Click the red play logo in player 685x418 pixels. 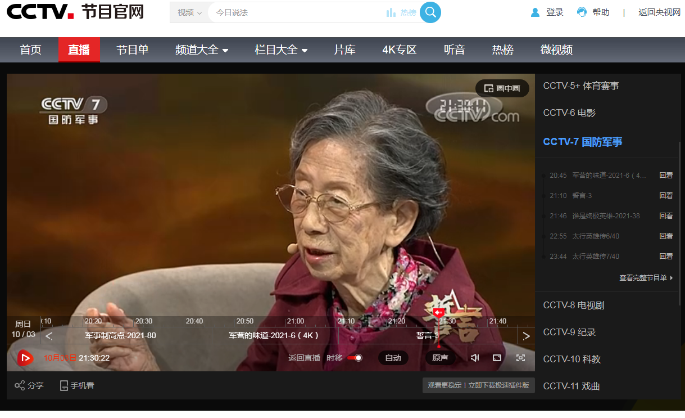point(25,358)
